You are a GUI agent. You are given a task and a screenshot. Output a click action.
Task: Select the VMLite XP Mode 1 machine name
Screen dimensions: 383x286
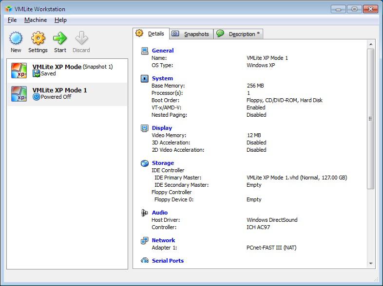(x=59, y=90)
